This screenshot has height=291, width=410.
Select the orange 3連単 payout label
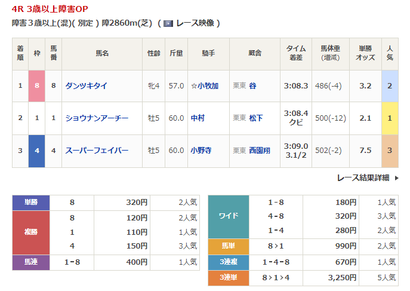[x=229, y=278]
